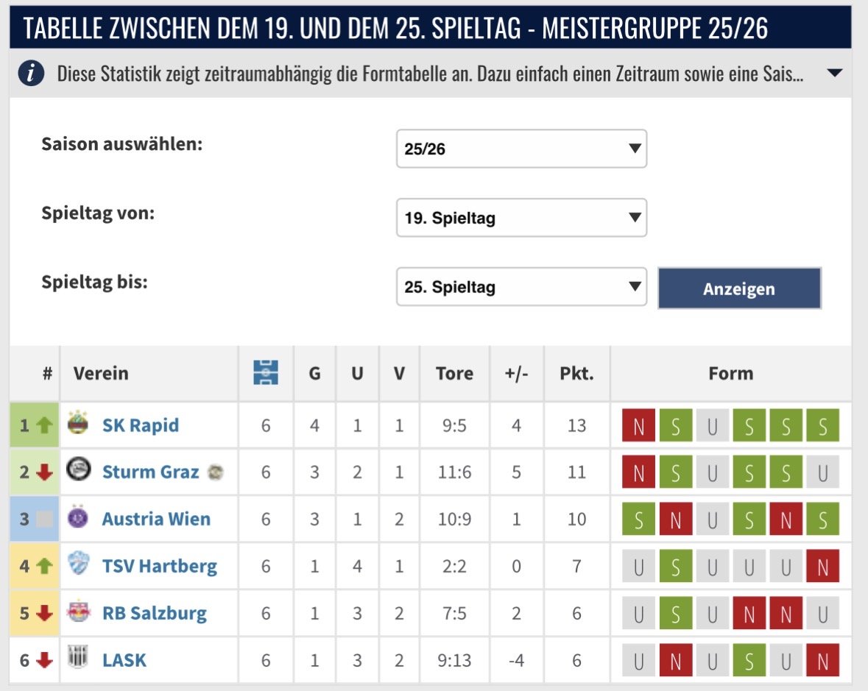The image size is (868, 691).
Task: Open the SK Rapid team link
Action: 140,425
